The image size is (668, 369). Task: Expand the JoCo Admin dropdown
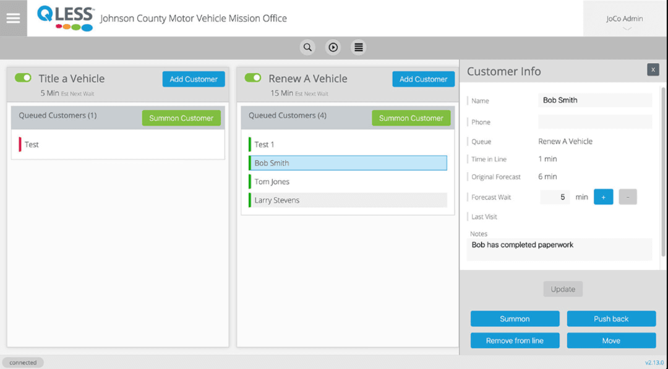point(624,19)
